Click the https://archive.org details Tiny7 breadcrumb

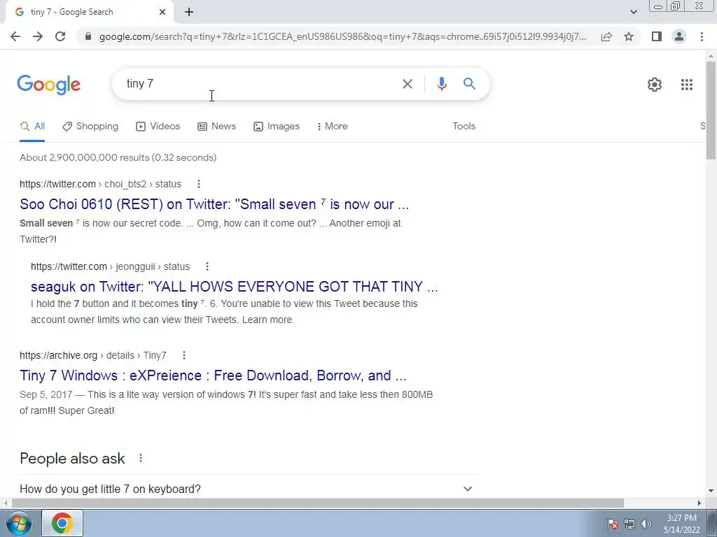pyautogui.click(x=93, y=355)
